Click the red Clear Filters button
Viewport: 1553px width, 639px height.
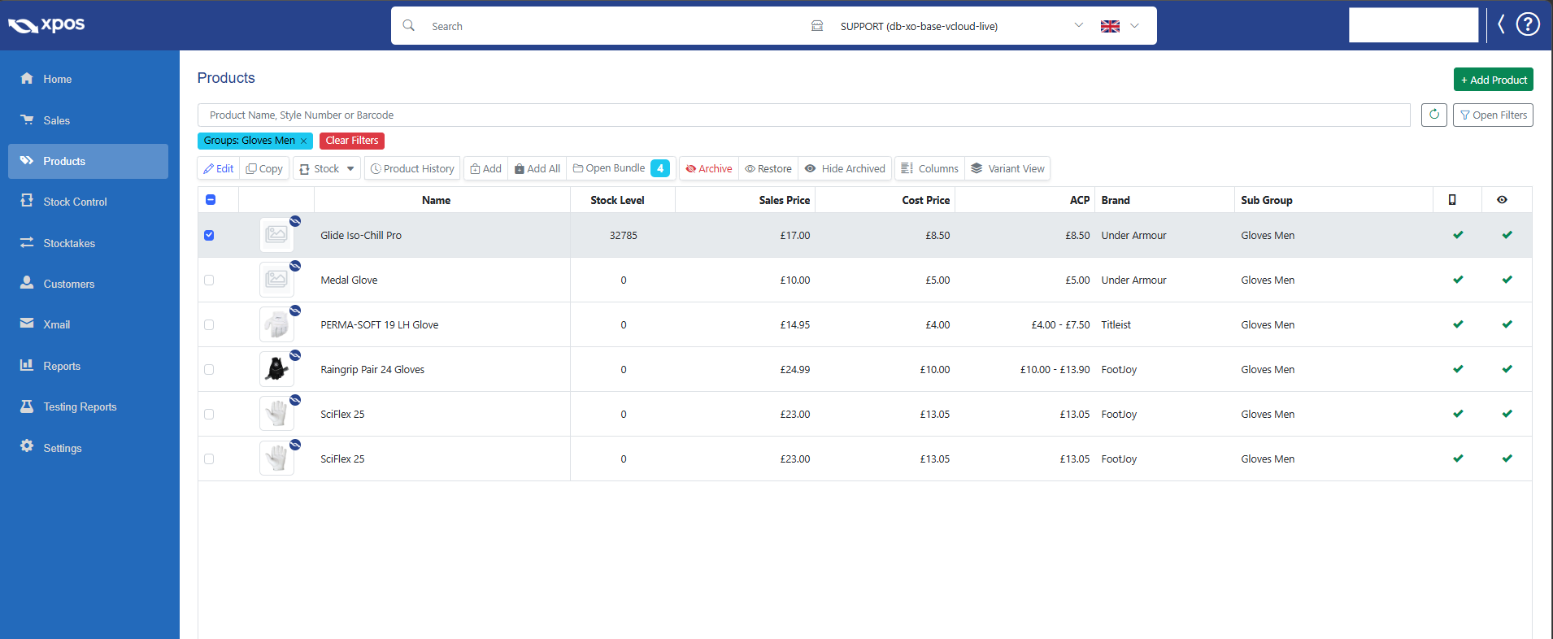(x=351, y=141)
